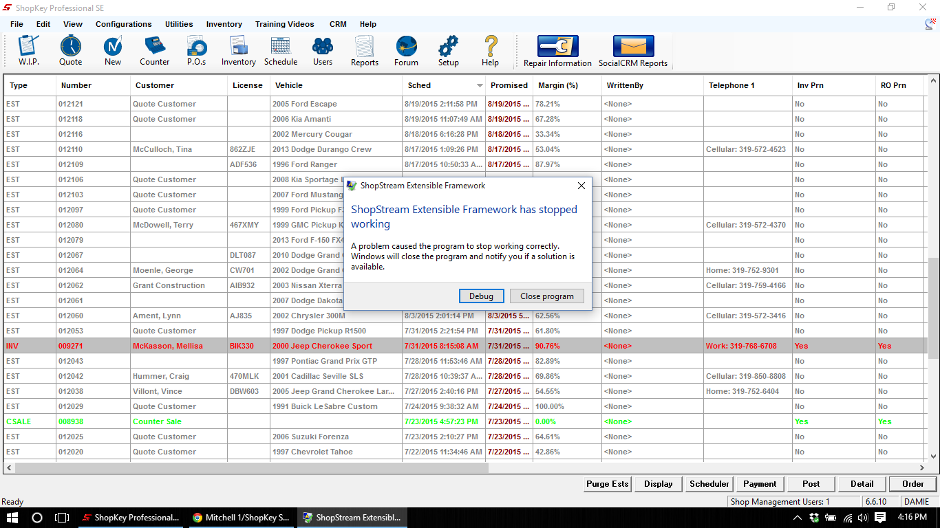Click the Payment button
Image resolution: width=940 pixels, height=528 pixels.
760,484
